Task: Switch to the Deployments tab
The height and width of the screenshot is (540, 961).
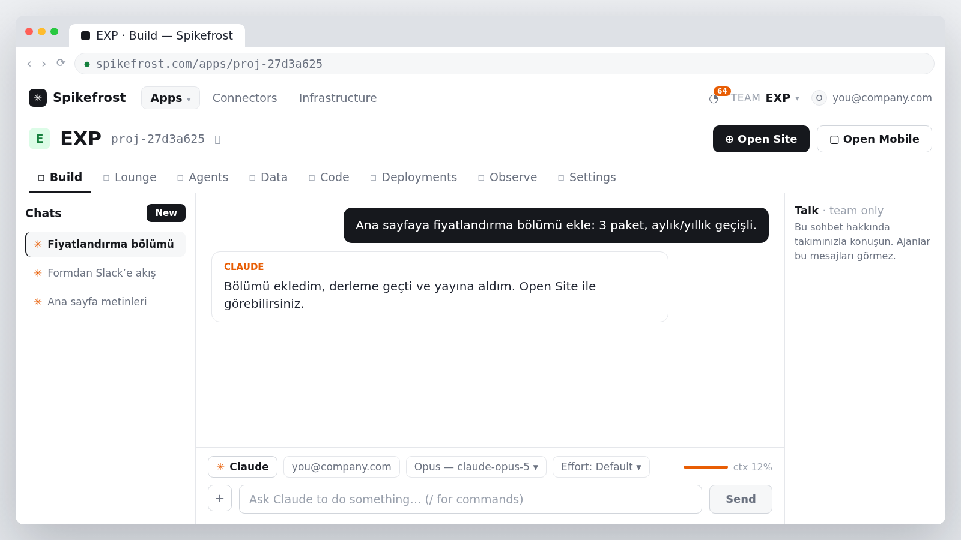Action: pos(414,178)
